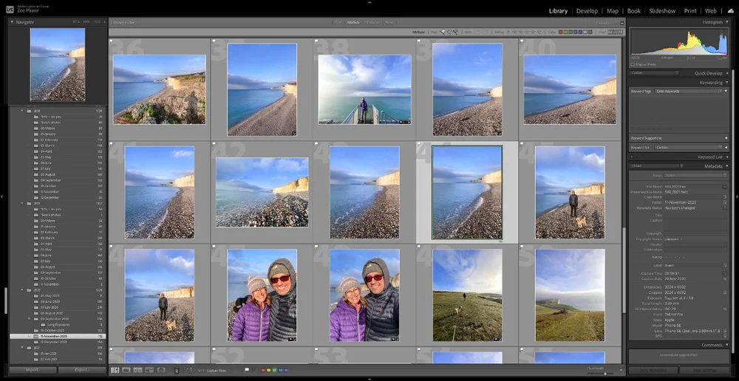739x381 pixels.
Task: Expand the Quick Develop panel
Action: (x=726, y=73)
